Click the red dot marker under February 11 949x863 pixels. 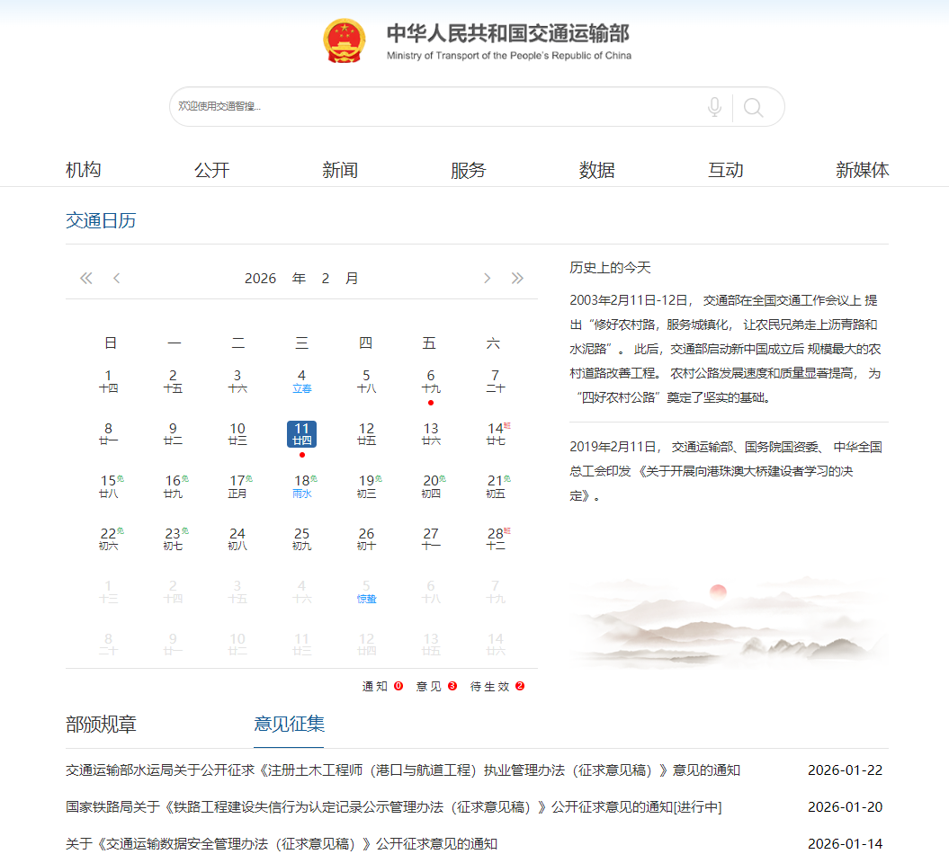pos(302,455)
